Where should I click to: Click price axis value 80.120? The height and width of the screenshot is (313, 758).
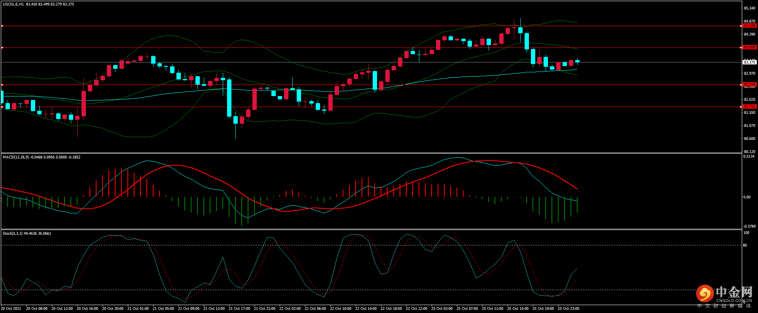pos(750,152)
